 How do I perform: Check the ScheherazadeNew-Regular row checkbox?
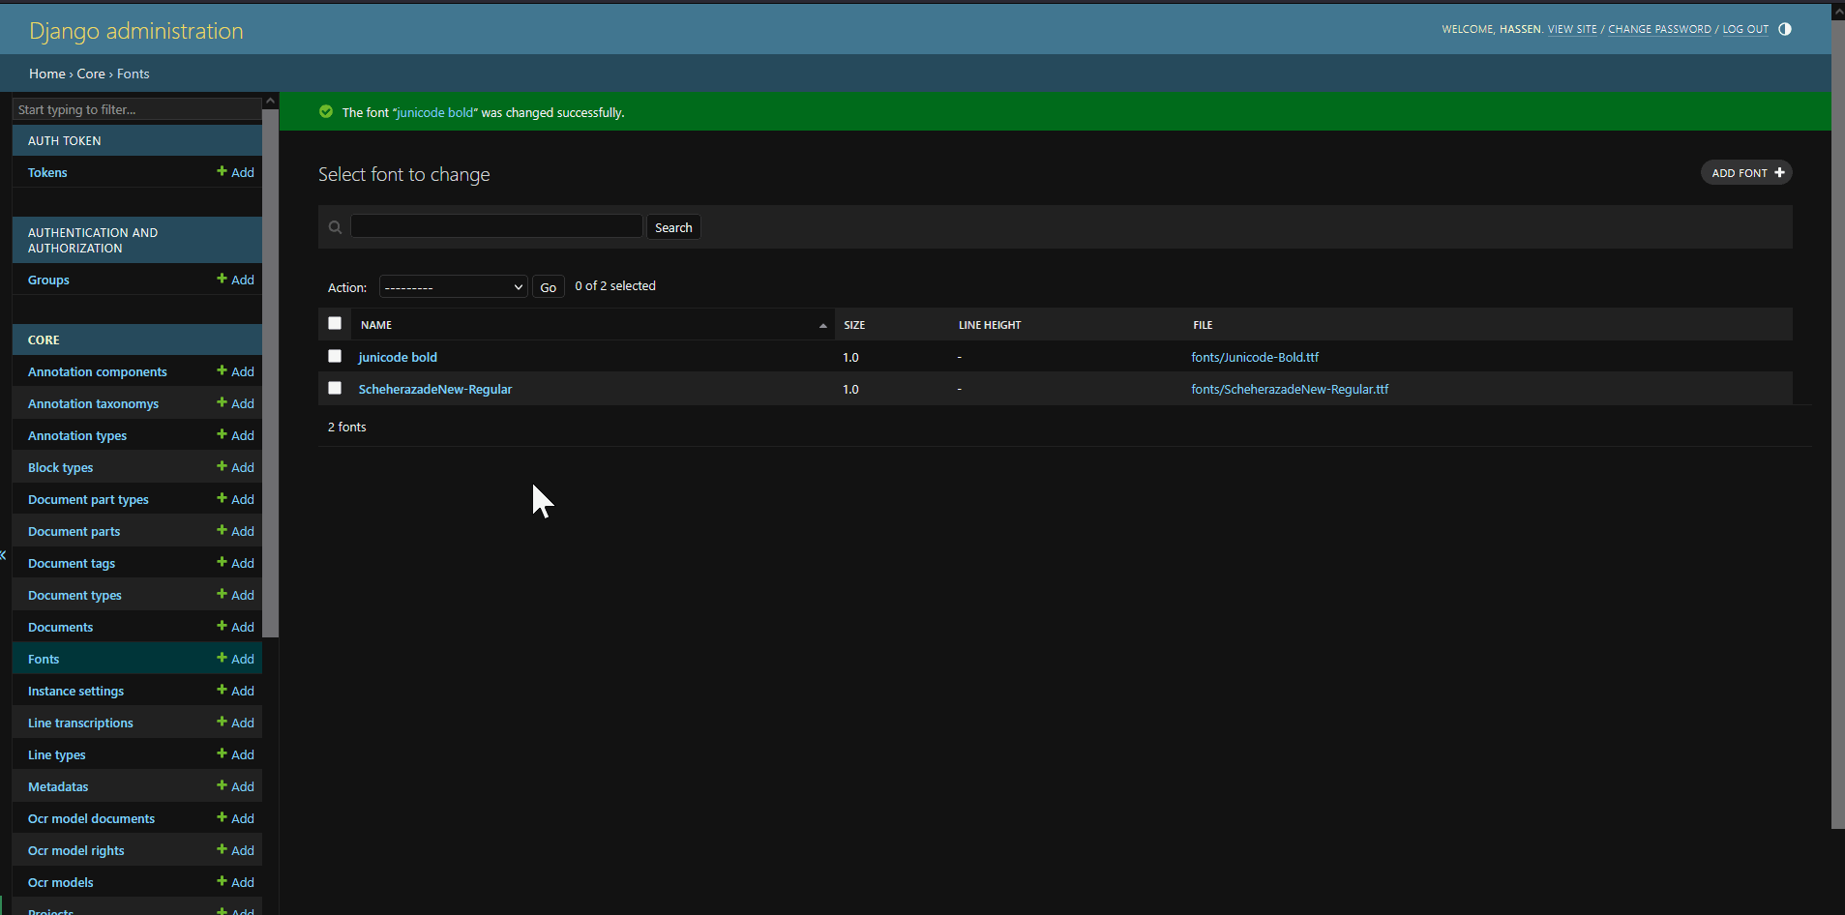tap(335, 388)
